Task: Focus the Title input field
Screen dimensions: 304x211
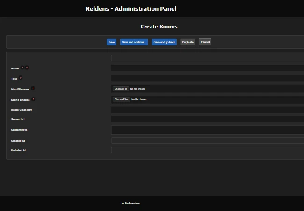Action: pos(208,78)
